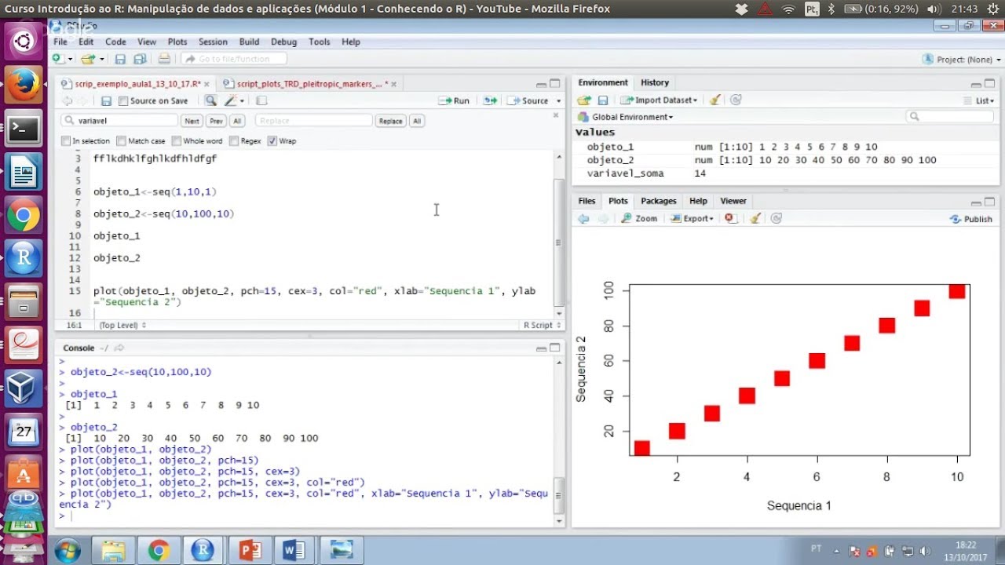Open the Session menu
This screenshot has width=1005, height=565.
(213, 42)
